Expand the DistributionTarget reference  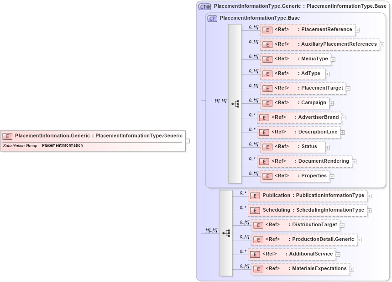point(342,225)
